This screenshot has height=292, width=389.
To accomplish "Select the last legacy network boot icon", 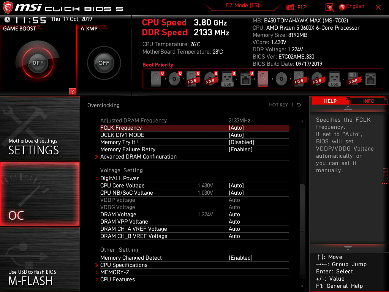I will coord(371,79).
